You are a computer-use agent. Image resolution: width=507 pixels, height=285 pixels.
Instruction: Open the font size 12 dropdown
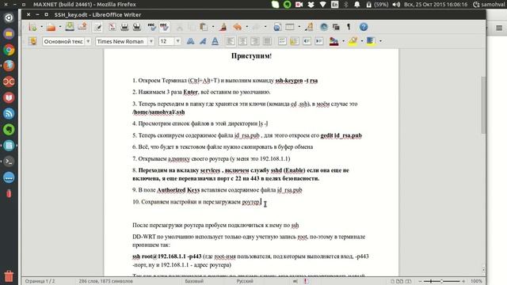(177, 41)
